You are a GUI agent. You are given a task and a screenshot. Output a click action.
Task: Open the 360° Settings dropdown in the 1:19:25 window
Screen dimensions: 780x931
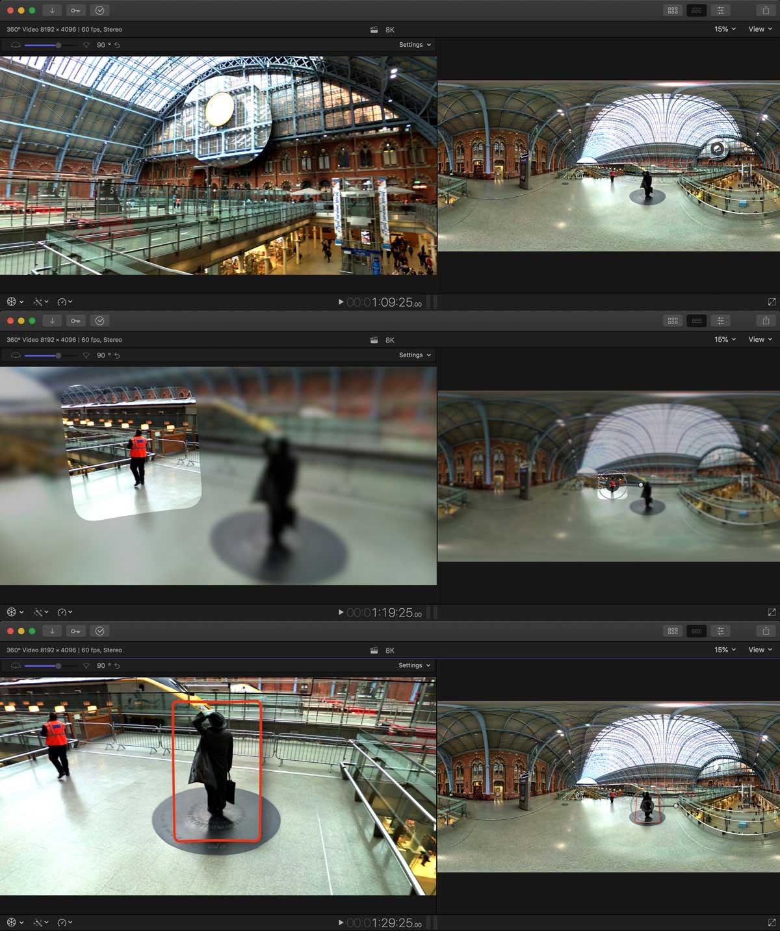(x=415, y=355)
